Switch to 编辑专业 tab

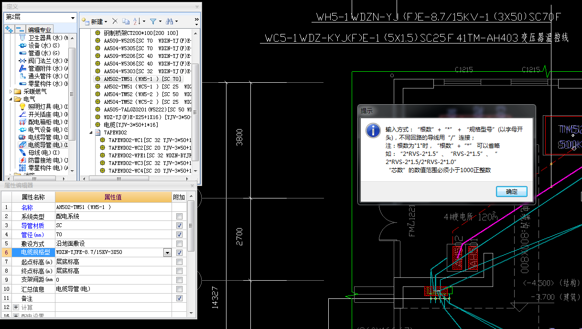(40, 30)
